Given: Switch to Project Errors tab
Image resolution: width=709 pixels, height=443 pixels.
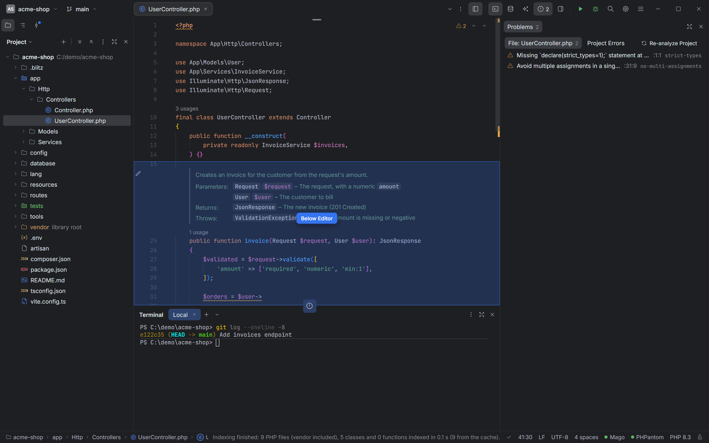Looking at the screenshot, I should pos(606,43).
